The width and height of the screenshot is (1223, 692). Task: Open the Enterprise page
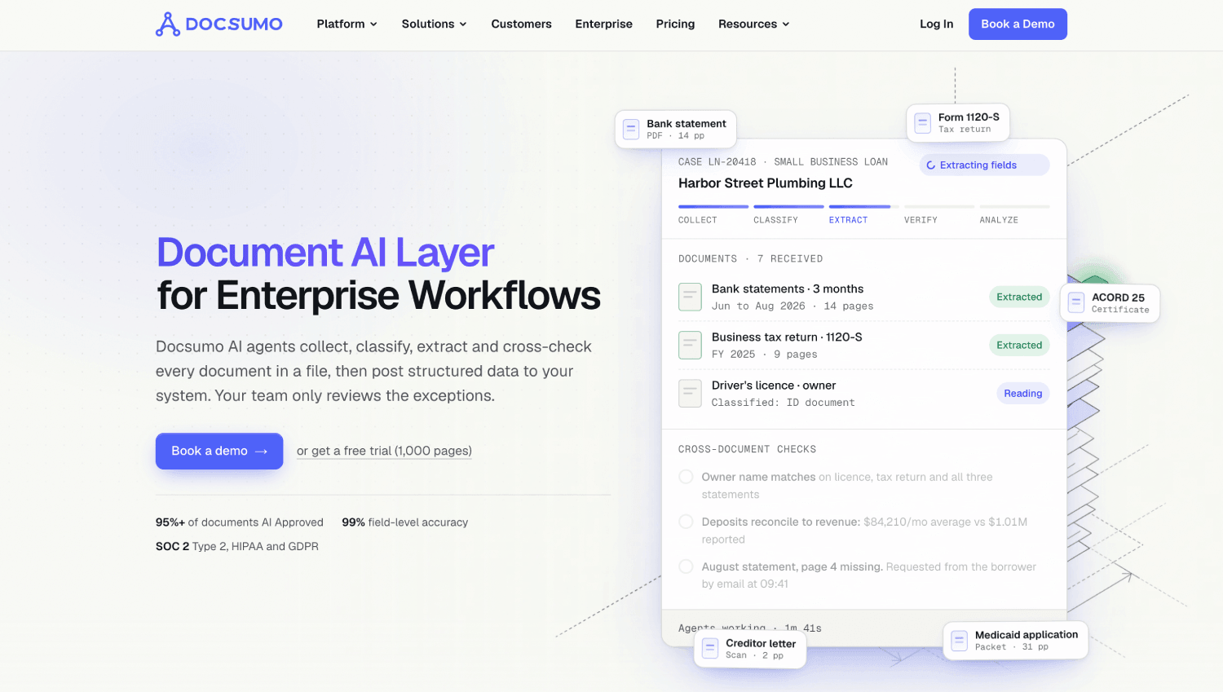[x=603, y=24]
